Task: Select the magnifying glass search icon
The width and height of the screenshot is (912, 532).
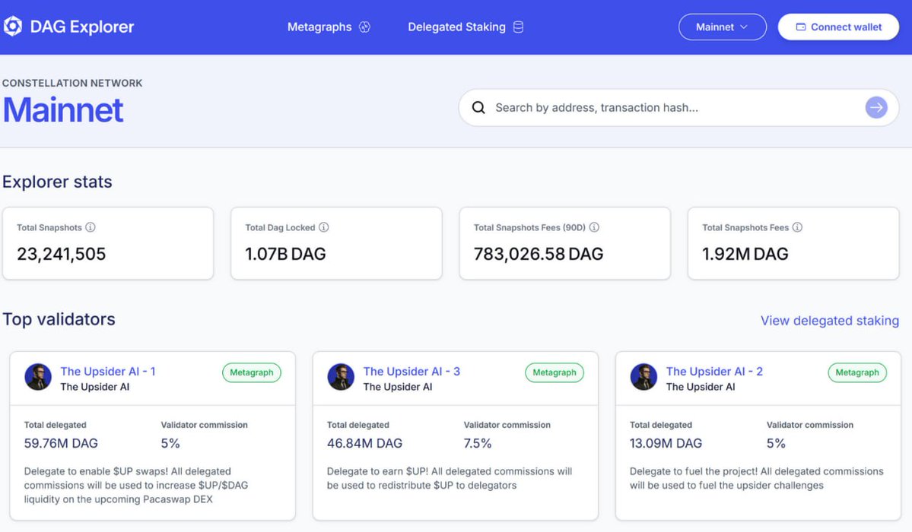Action: 478,107
